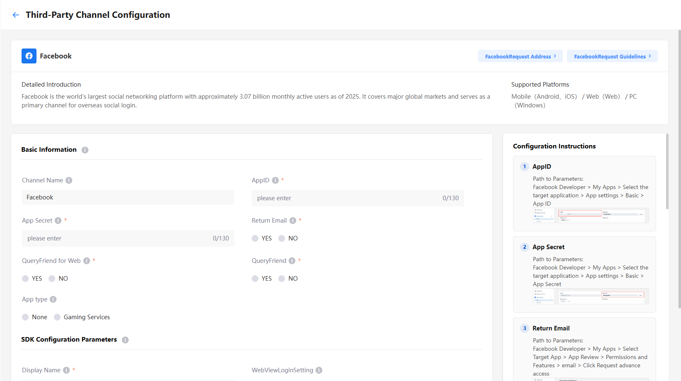
Task: Choose YES under QueryFriend
Action: pyautogui.click(x=255, y=279)
